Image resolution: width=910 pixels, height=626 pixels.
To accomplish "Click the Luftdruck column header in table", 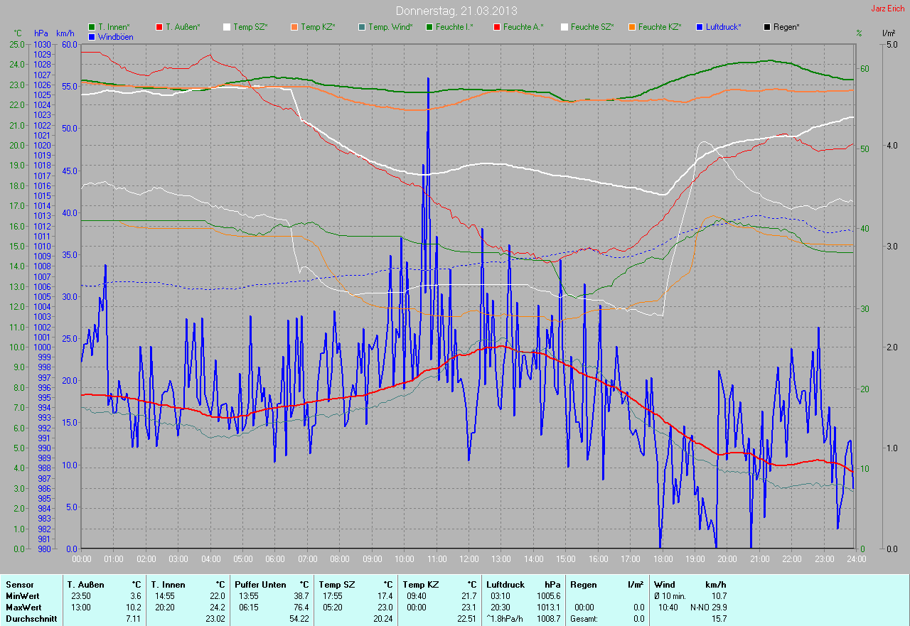I will click(505, 585).
